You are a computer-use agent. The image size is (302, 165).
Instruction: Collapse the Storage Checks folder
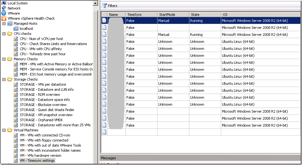(x=4, y=79)
